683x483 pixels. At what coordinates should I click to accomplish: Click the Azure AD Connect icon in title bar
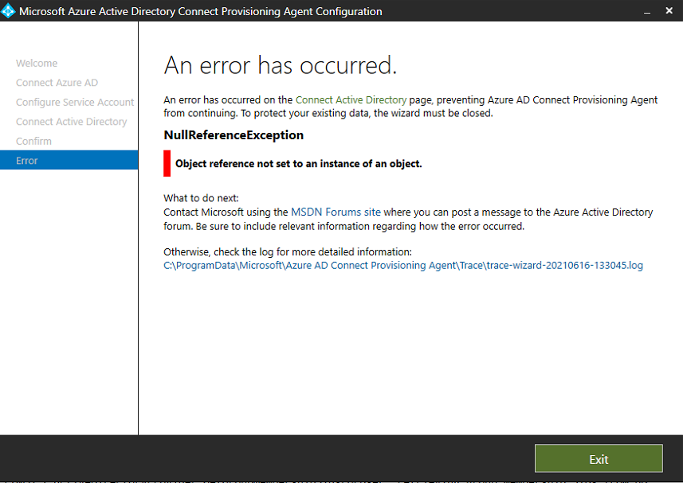[9, 10]
